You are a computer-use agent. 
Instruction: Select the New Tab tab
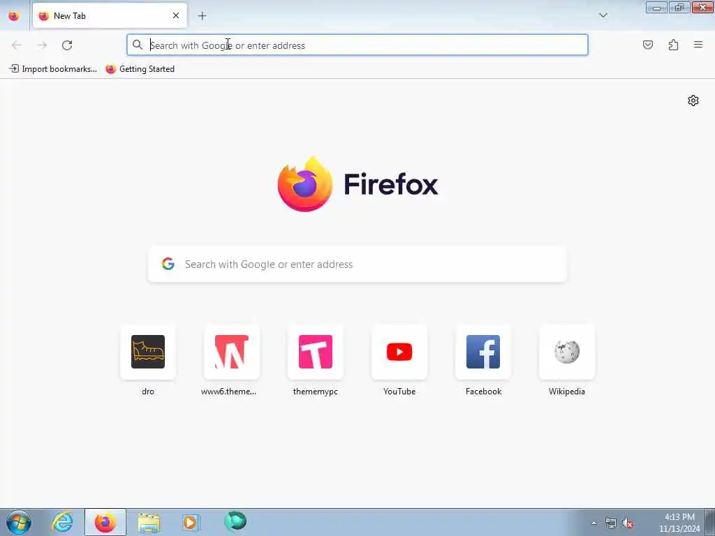[x=110, y=16]
